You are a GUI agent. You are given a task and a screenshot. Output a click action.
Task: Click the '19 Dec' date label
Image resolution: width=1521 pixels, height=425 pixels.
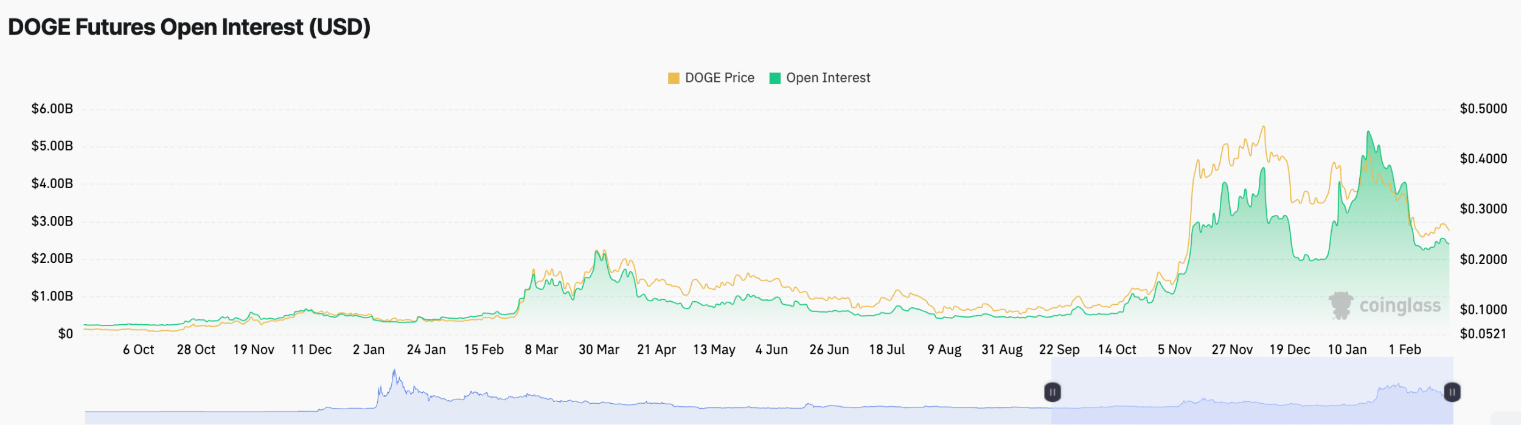coord(1290,350)
